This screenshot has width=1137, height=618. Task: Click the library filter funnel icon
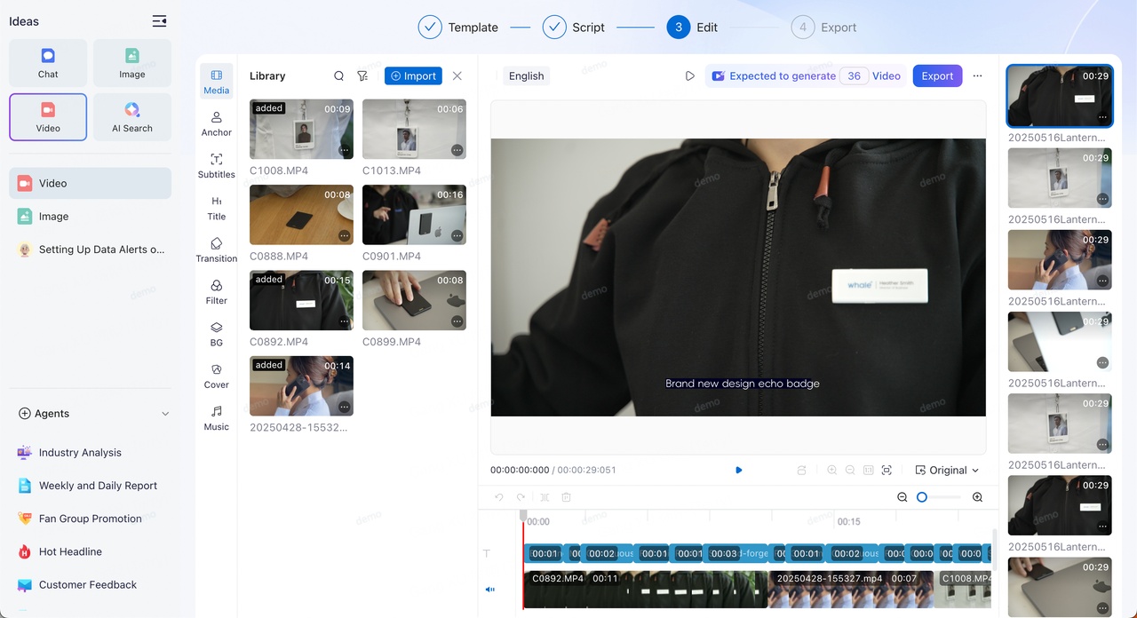pos(362,76)
